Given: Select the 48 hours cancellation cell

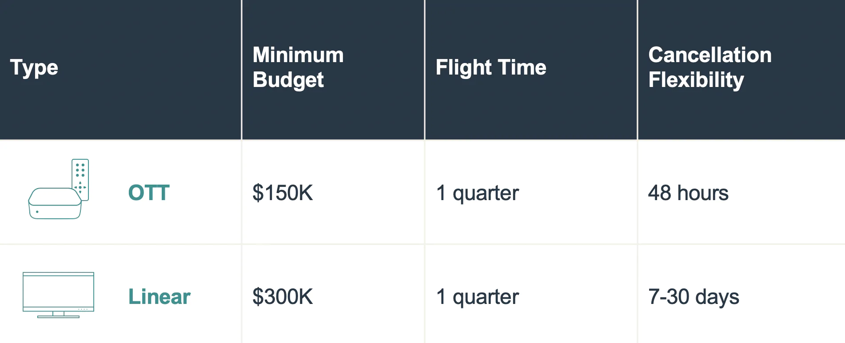Looking at the screenshot, I should 688,193.
